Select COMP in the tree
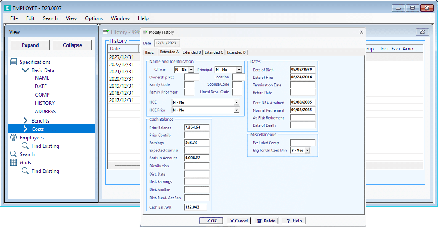438x227 pixels. (42, 95)
